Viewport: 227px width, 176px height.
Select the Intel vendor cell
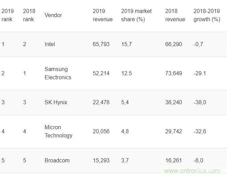click(50, 44)
